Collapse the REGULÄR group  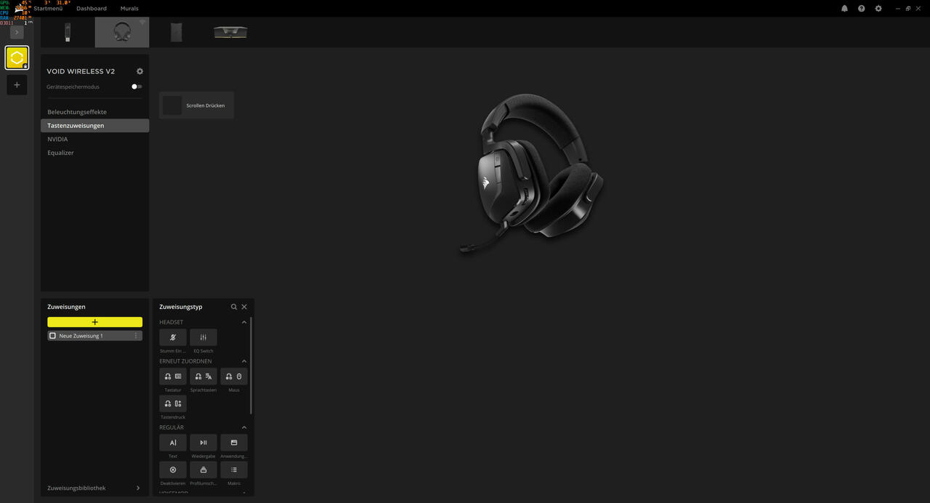click(244, 427)
